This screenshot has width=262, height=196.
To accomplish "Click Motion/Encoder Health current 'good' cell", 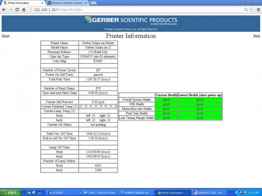I will (x=166, y=109).
